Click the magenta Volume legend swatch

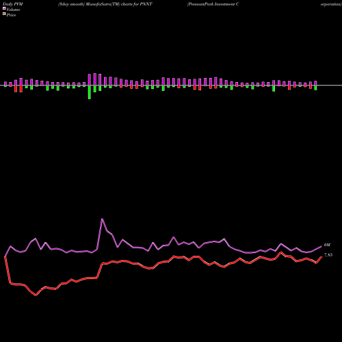[x=4, y=8]
